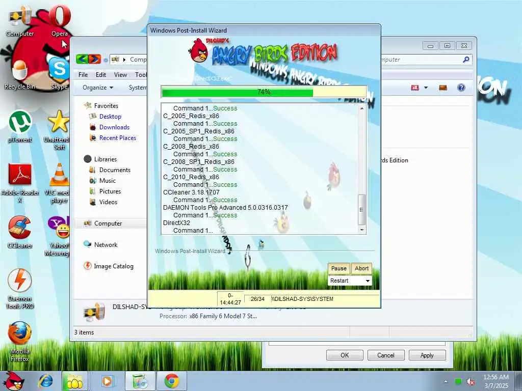Open the Unattended Soft star icon

coord(58,130)
